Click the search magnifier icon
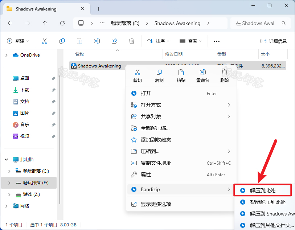The image size is (295, 230). click(284, 23)
